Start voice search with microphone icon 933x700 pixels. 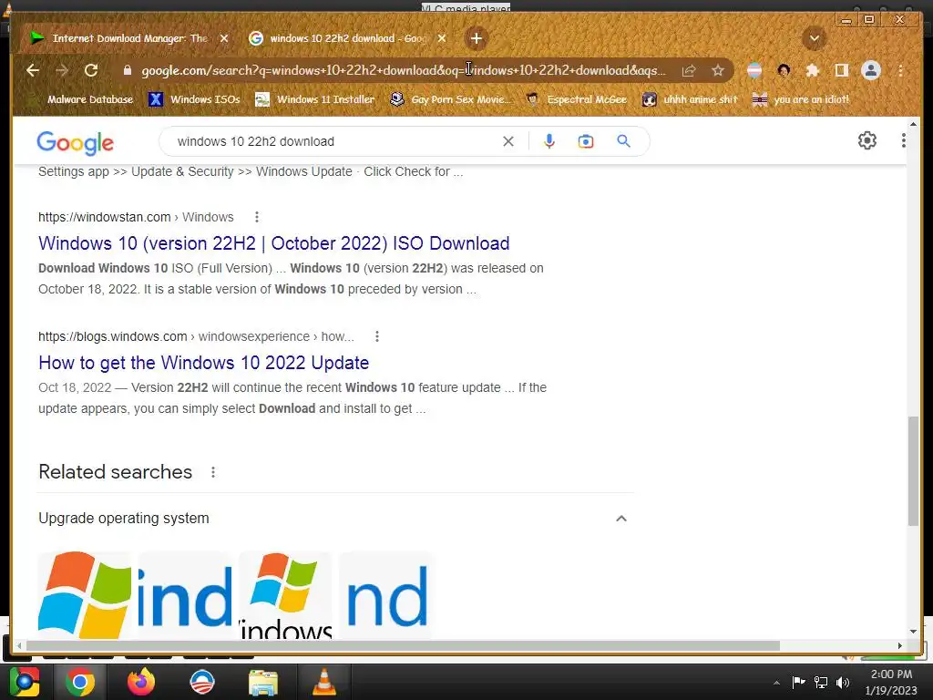point(549,141)
